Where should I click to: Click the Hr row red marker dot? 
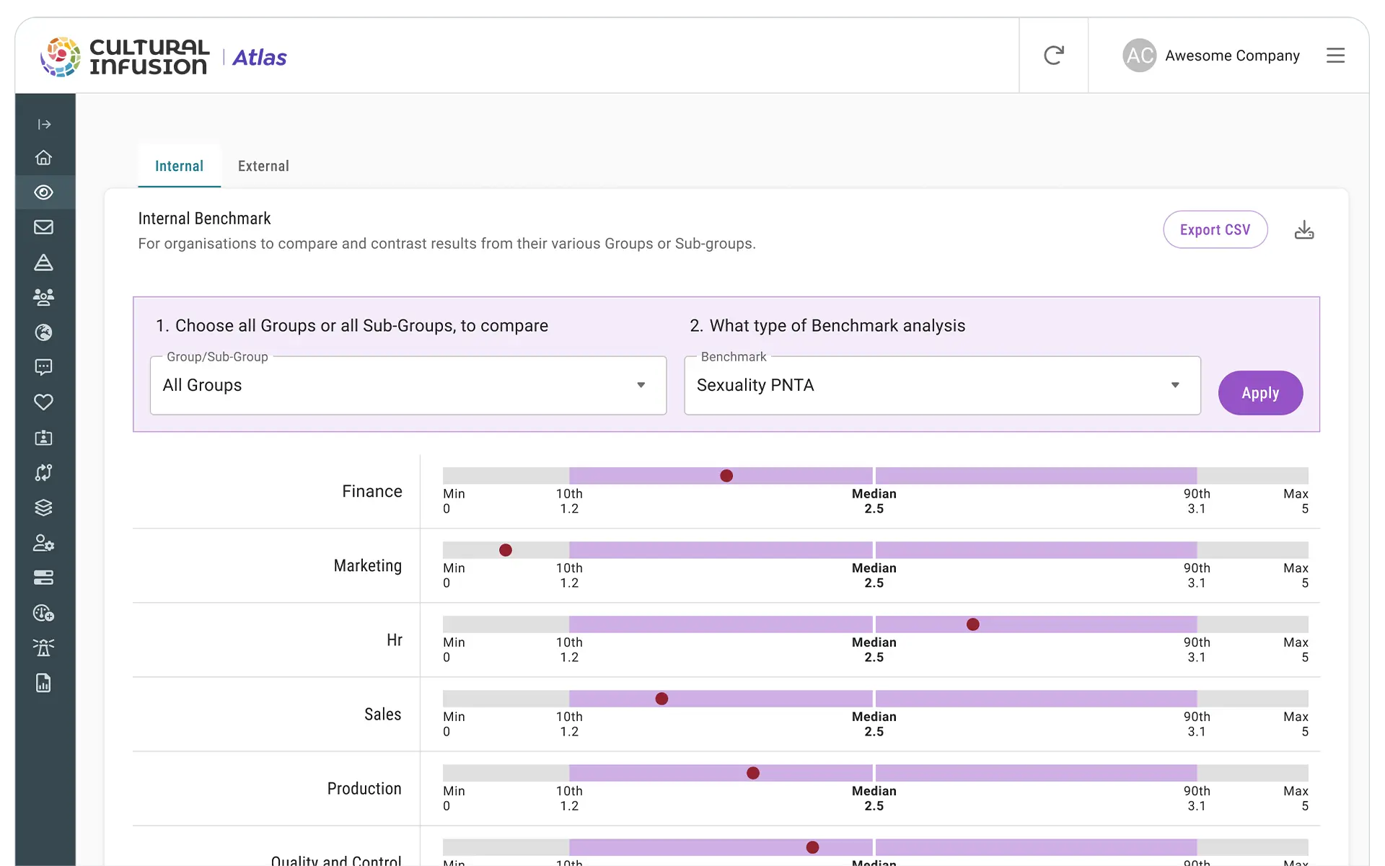click(973, 624)
